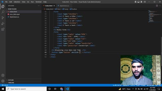Click the VS Code taskbar icon

pyautogui.click(x=67, y=89)
